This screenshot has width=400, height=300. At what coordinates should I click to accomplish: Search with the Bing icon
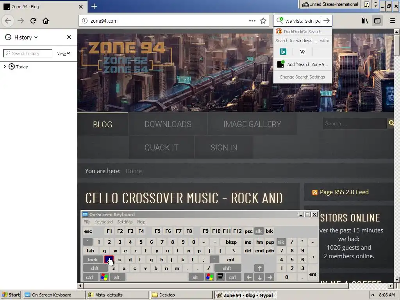coord(283,52)
